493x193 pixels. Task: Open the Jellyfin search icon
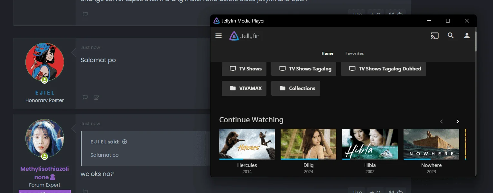coord(451,36)
